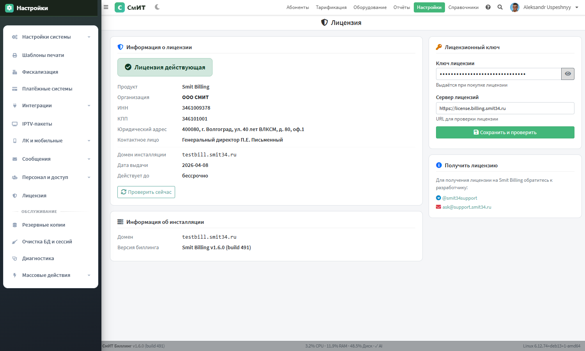
Task: Click the user avatar picture
Action: coord(515,7)
